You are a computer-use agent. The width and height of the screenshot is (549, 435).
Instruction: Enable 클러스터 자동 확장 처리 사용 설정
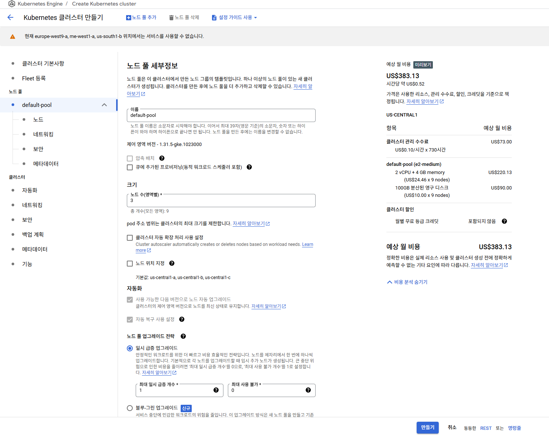(130, 238)
